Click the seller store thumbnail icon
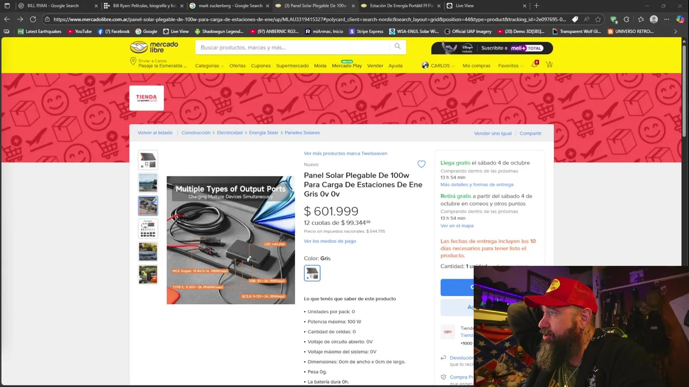Image resolution: width=689 pixels, height=387 pixels. (447, 332)
